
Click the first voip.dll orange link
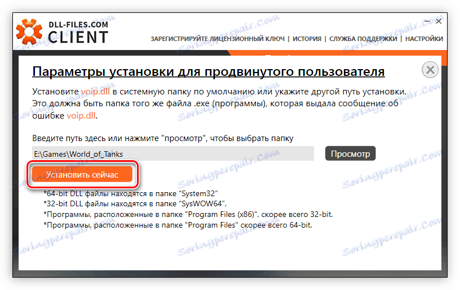pos(95,92)
